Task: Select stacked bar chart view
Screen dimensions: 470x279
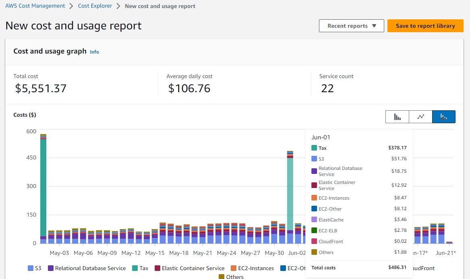Action: click(444, 117)
